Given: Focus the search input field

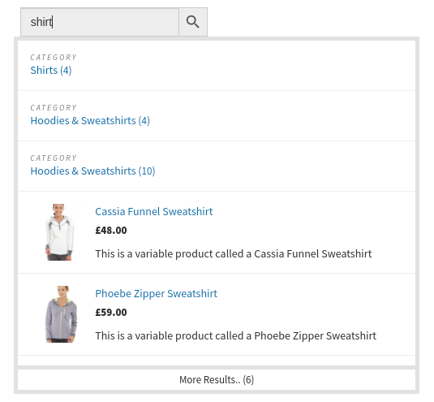Looking at the screenshot, I should [x=100, y=22].
